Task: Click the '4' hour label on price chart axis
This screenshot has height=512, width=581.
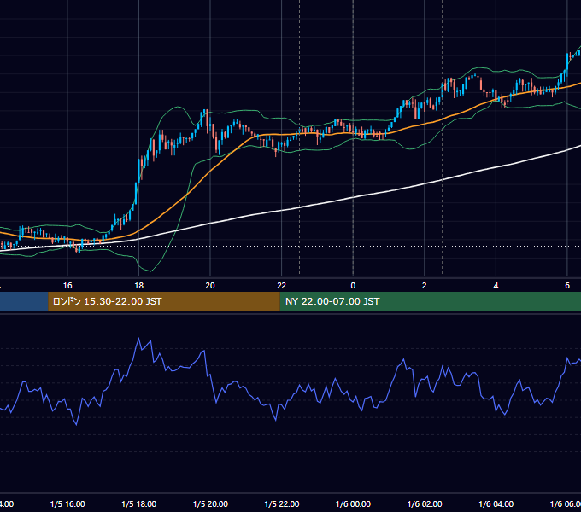Action: click(x=496, y=286)
